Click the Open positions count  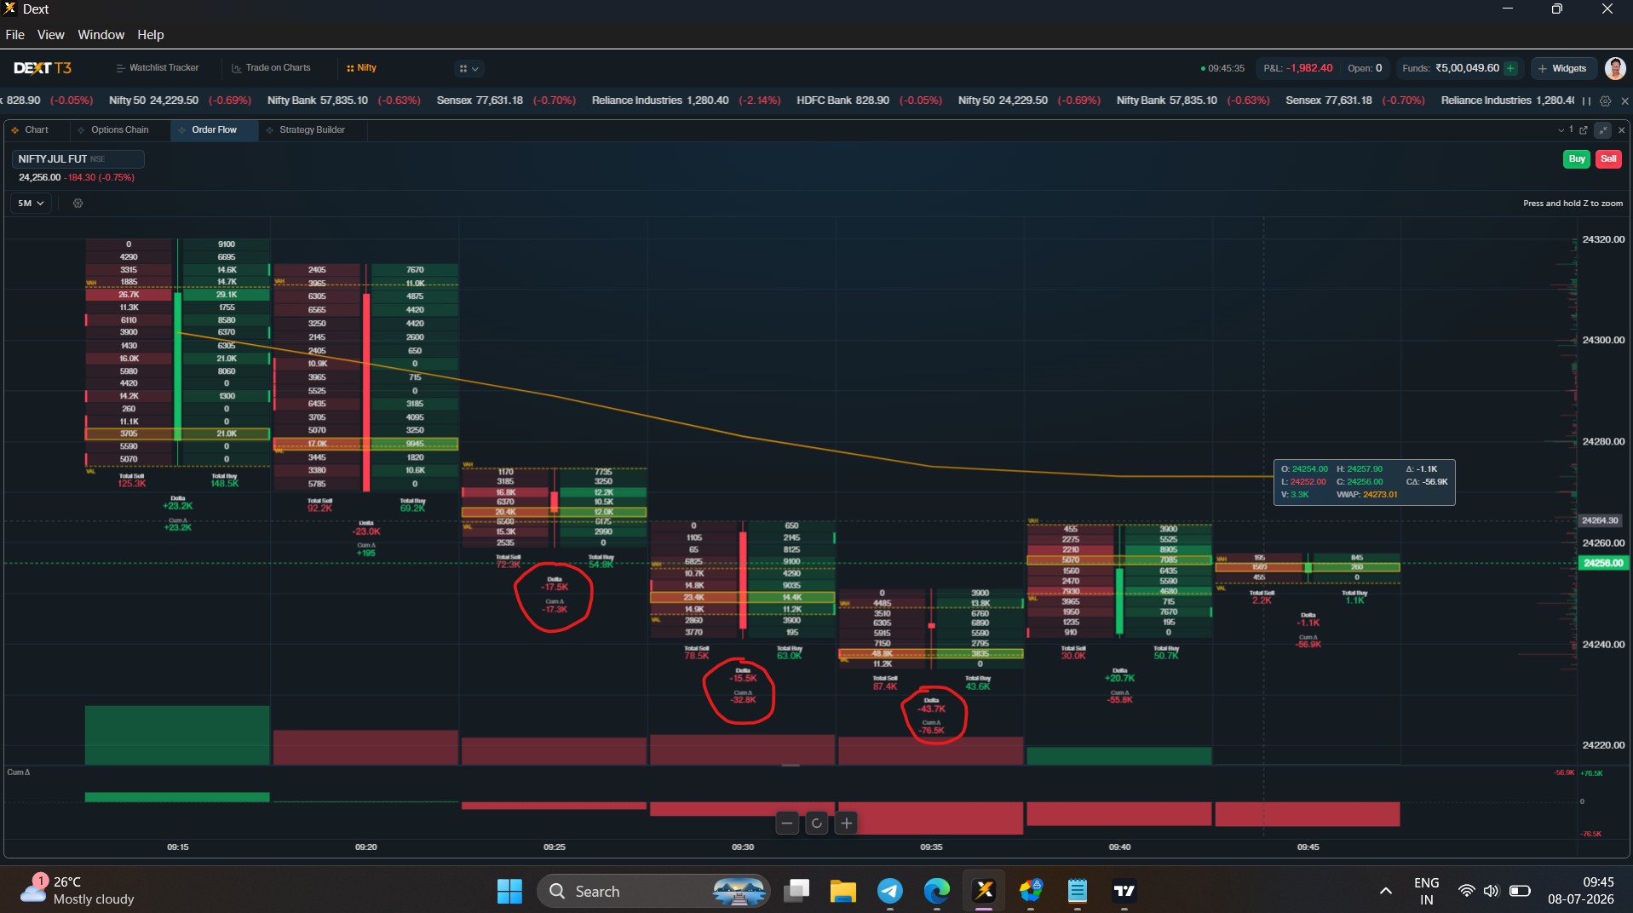click(1365, 68)
